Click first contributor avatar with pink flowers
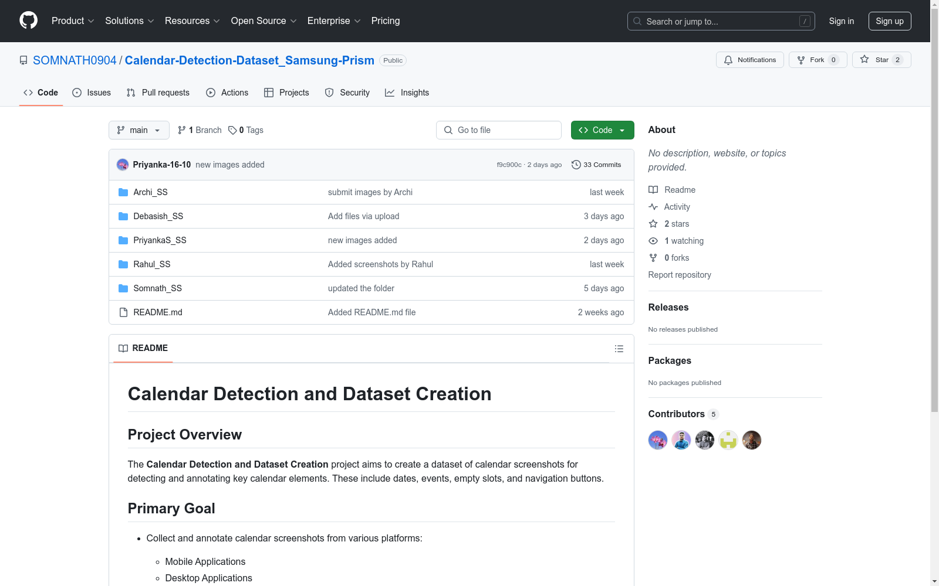The height and width of the screenshot is (586, 939). [x=658, y=440]
